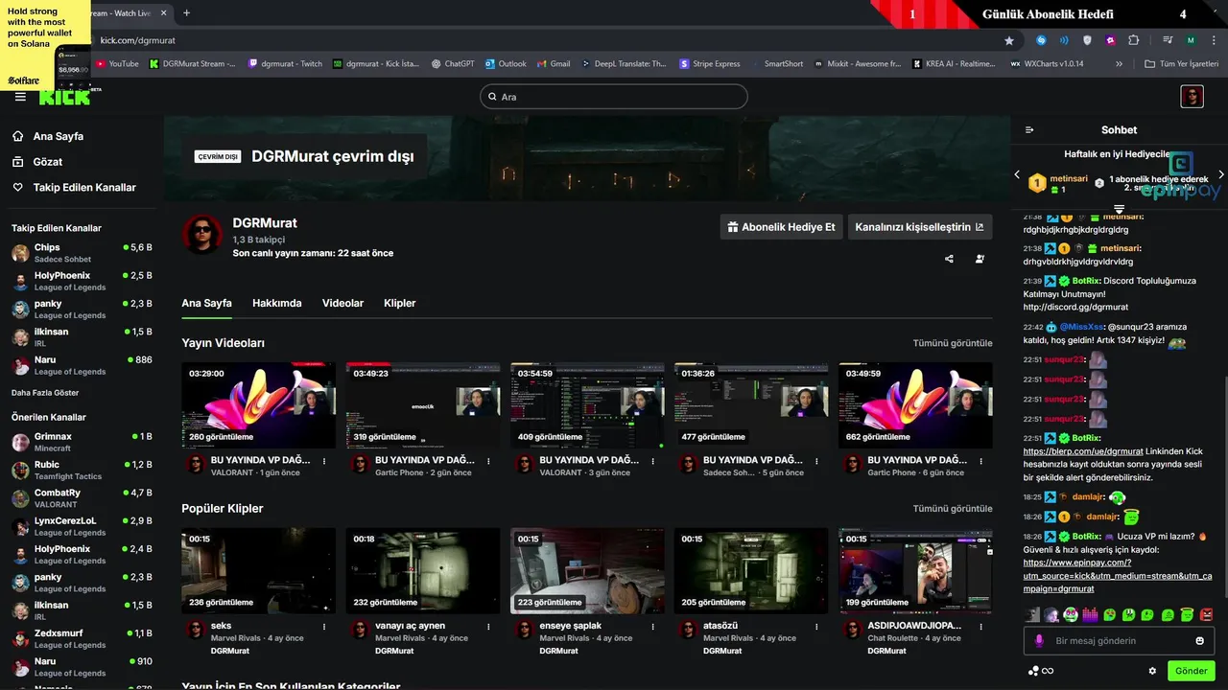Click the Shazam extension icon
The width and height of the screenshot is (1228, 690).
click(1041, 40)
